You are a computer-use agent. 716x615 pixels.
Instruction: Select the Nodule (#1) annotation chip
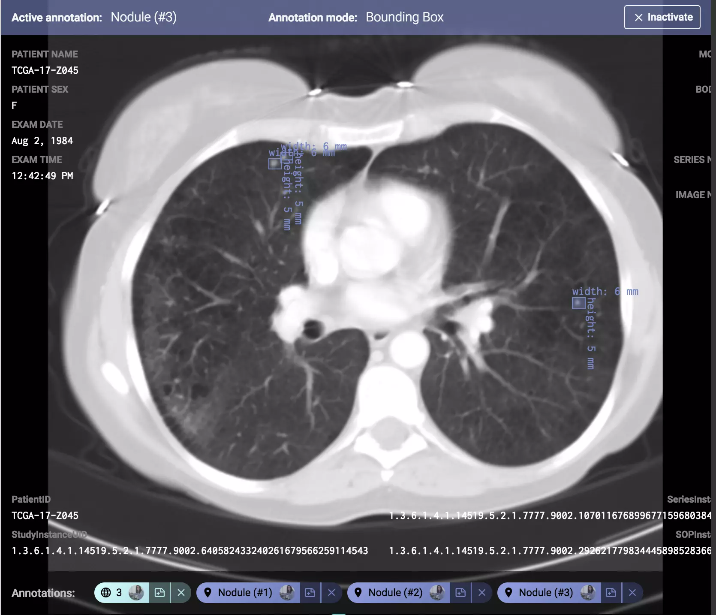(245, 593)
